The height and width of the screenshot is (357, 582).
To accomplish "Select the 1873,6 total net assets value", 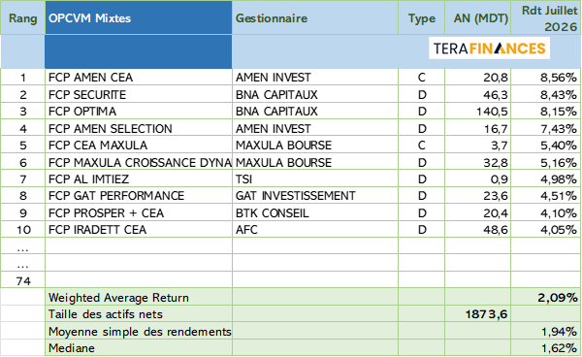I will click(x=487, y=314).
